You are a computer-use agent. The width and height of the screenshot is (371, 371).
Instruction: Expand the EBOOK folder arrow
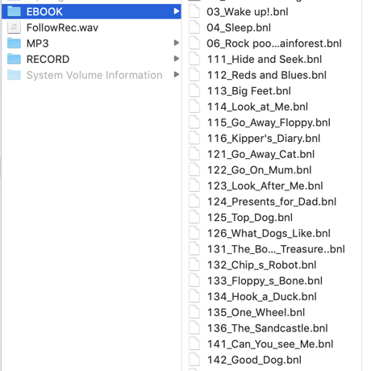pyautogui.click(x=177, y=11)
